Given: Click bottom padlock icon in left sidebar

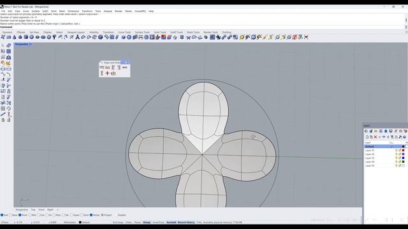Looking at the screenshot, I should (x=3, y=120).
